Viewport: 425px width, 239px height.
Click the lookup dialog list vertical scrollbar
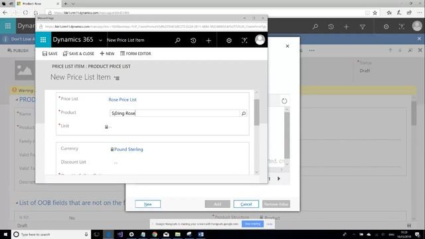point(287,135)
